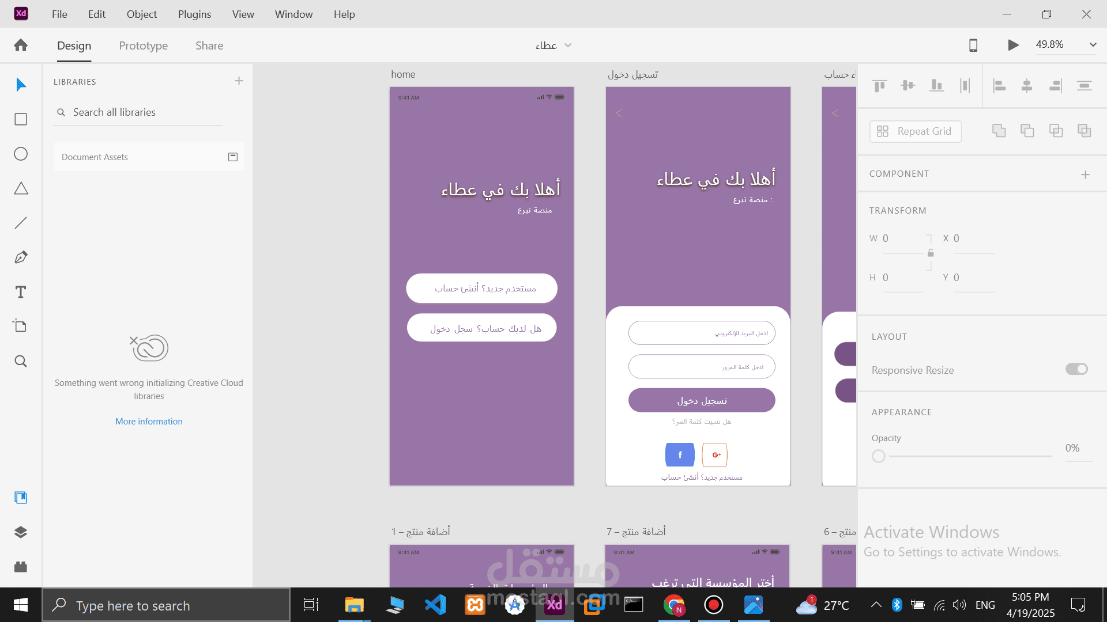Distribute vertically icon
The width and height of the screenshot is (1107, 622).
pos(1085,86)
